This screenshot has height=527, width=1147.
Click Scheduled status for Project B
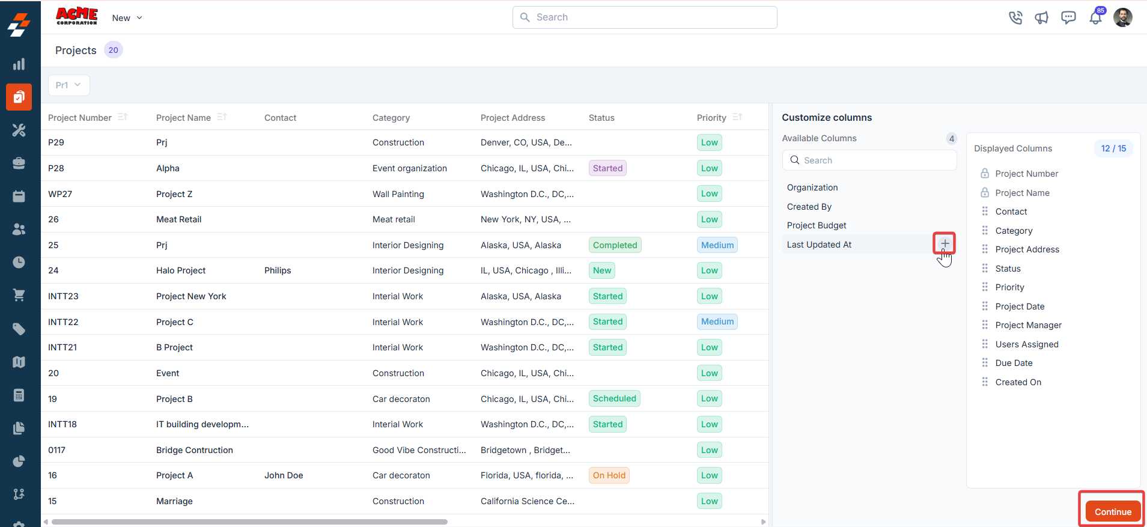[614, 398]
